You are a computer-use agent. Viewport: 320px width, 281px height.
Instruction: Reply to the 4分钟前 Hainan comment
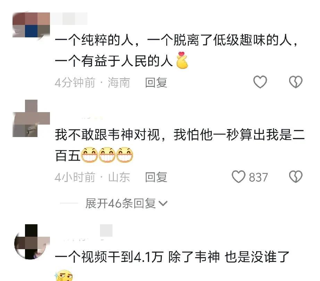tap(156, 83)
